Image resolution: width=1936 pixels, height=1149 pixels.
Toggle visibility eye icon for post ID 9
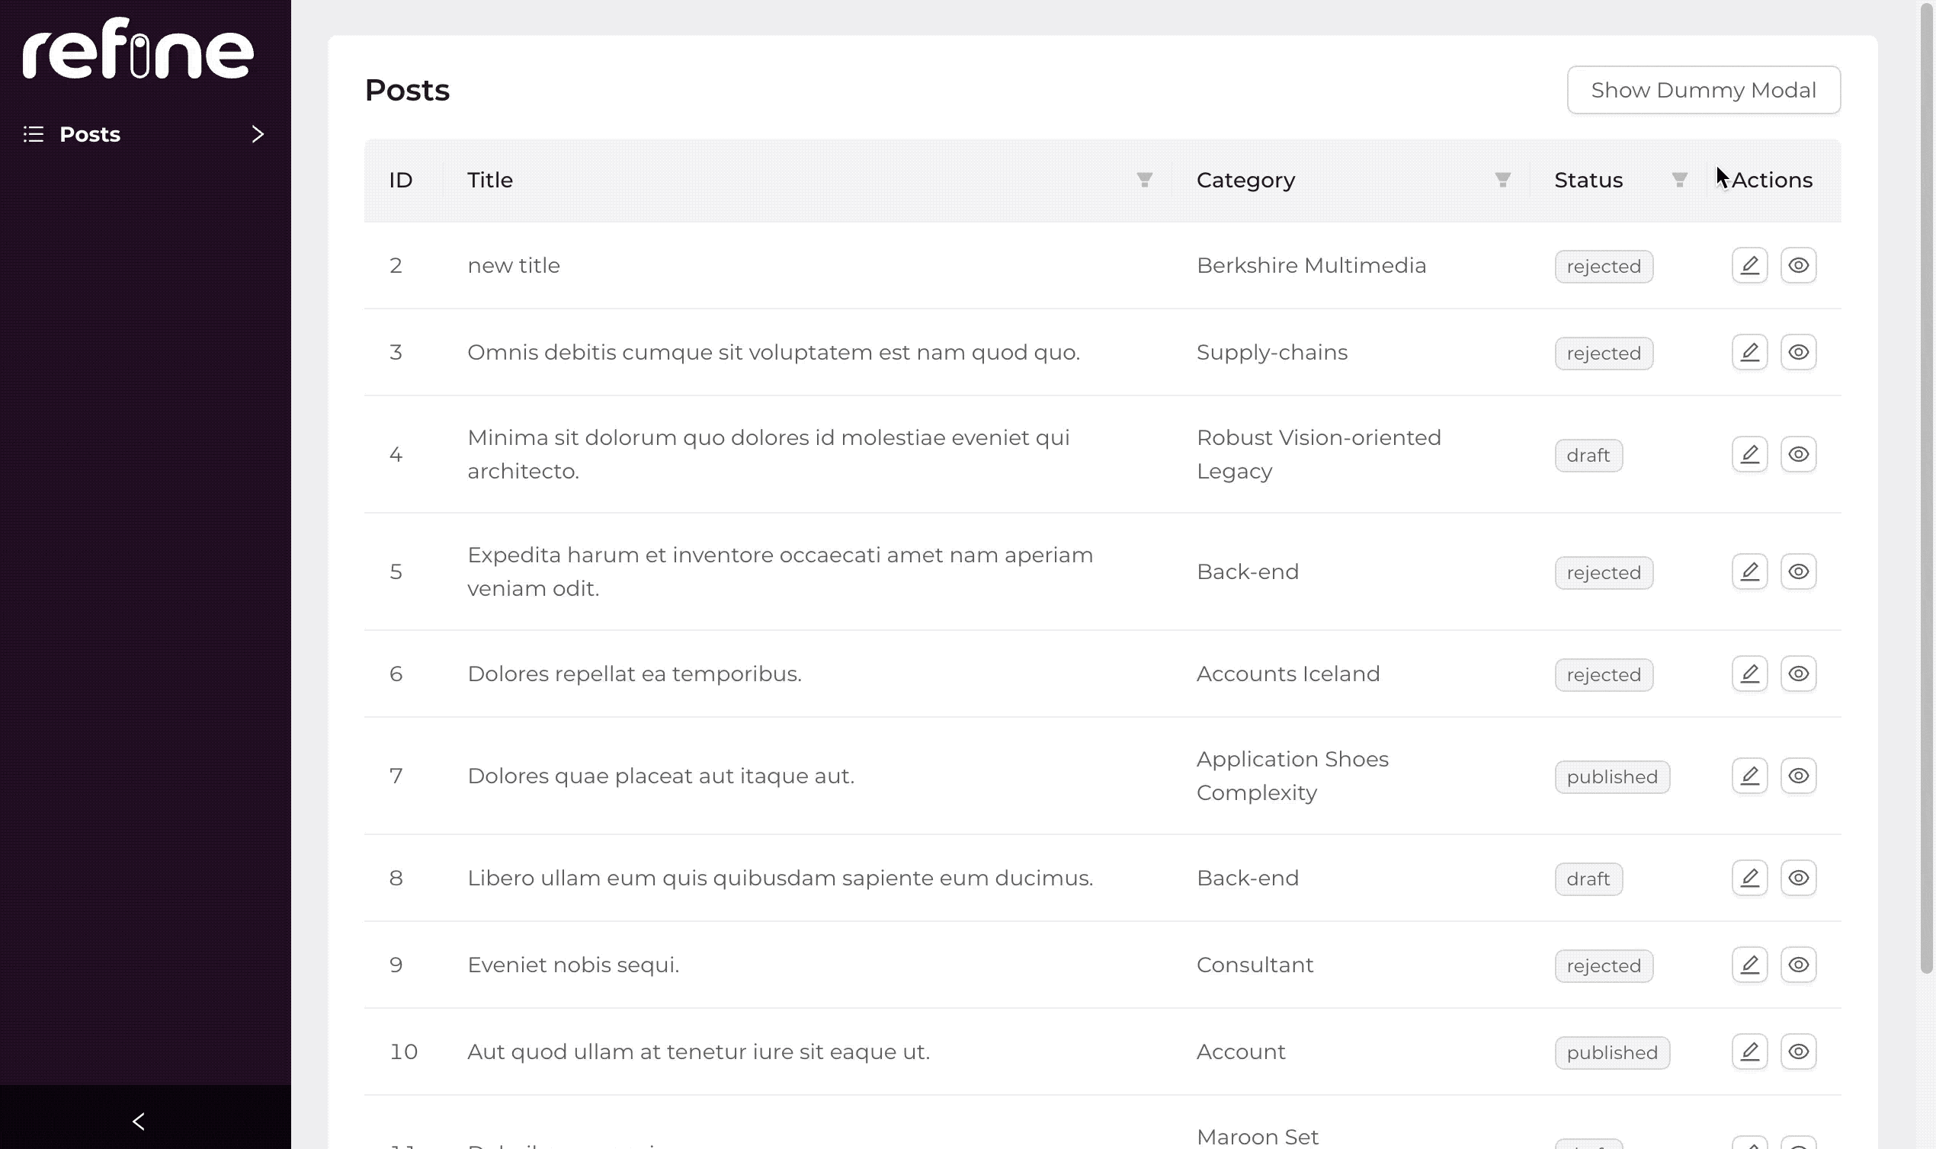coord(1798,965)
